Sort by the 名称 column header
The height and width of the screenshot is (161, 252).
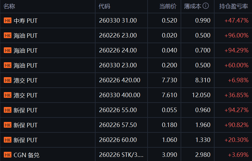10,6
